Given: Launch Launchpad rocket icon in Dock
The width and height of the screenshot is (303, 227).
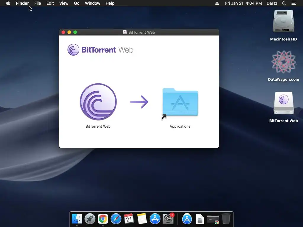Looking at the screenshot, I should (x=90, y=219).
